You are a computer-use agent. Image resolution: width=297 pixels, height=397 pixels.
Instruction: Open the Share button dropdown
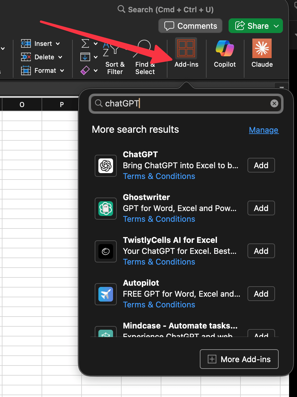point(277,26)
